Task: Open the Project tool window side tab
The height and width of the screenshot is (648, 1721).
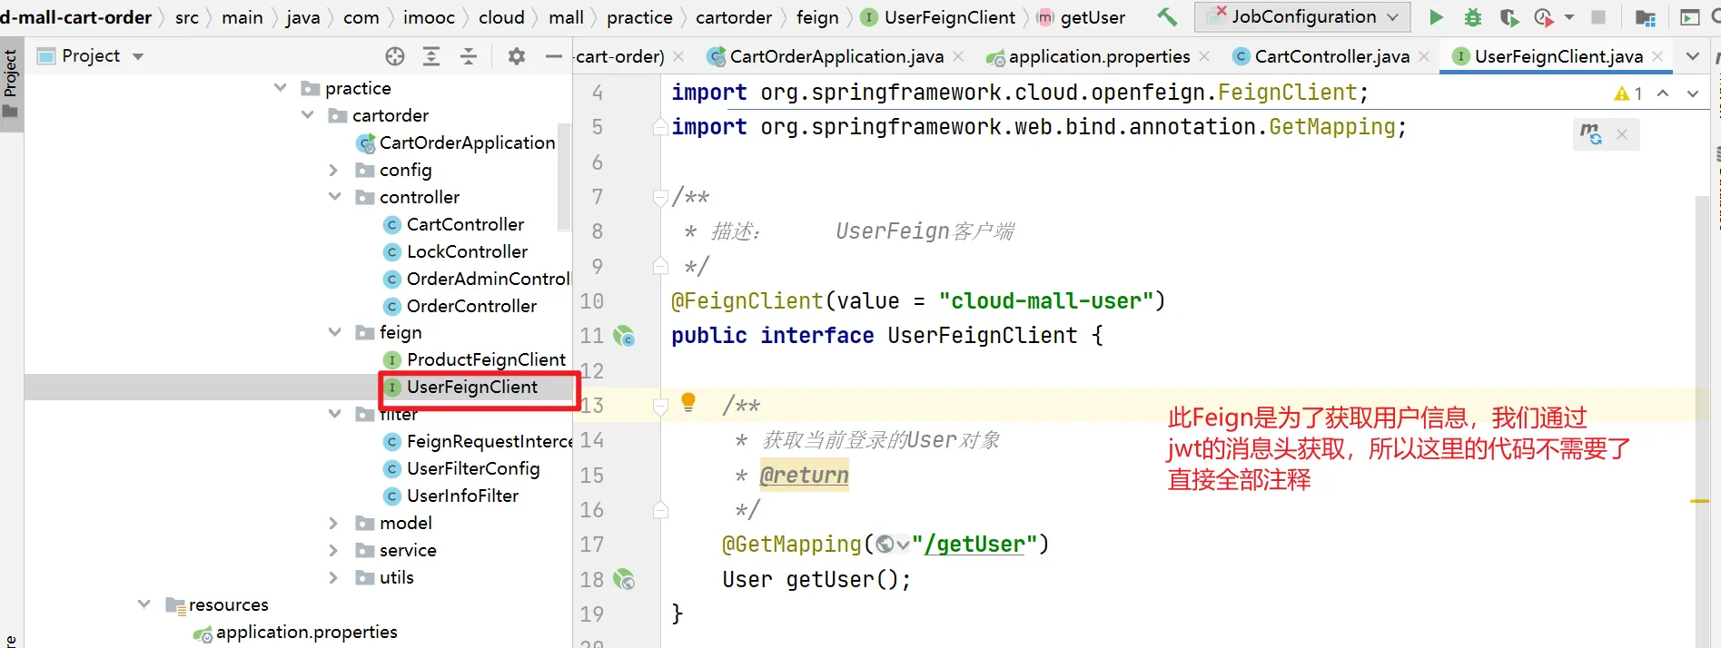Action: (11, 83)
